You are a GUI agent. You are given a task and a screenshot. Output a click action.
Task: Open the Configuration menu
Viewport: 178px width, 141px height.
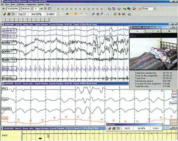pos(31,5)
